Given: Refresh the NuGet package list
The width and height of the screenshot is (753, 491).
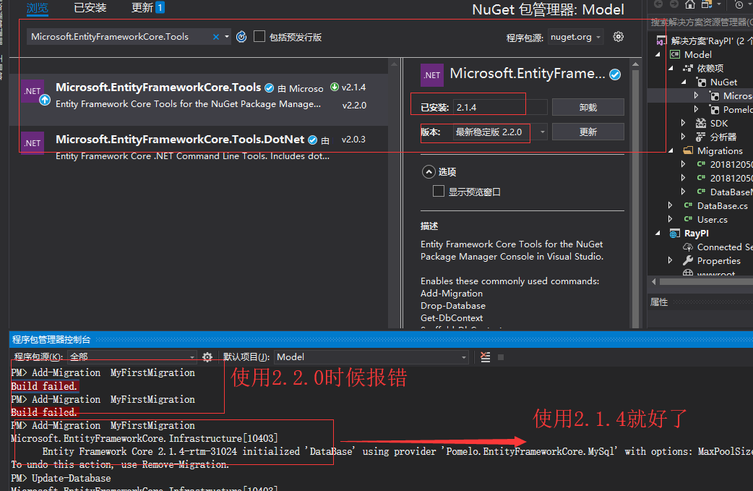Looking at the screenshot, I should 241,37.
